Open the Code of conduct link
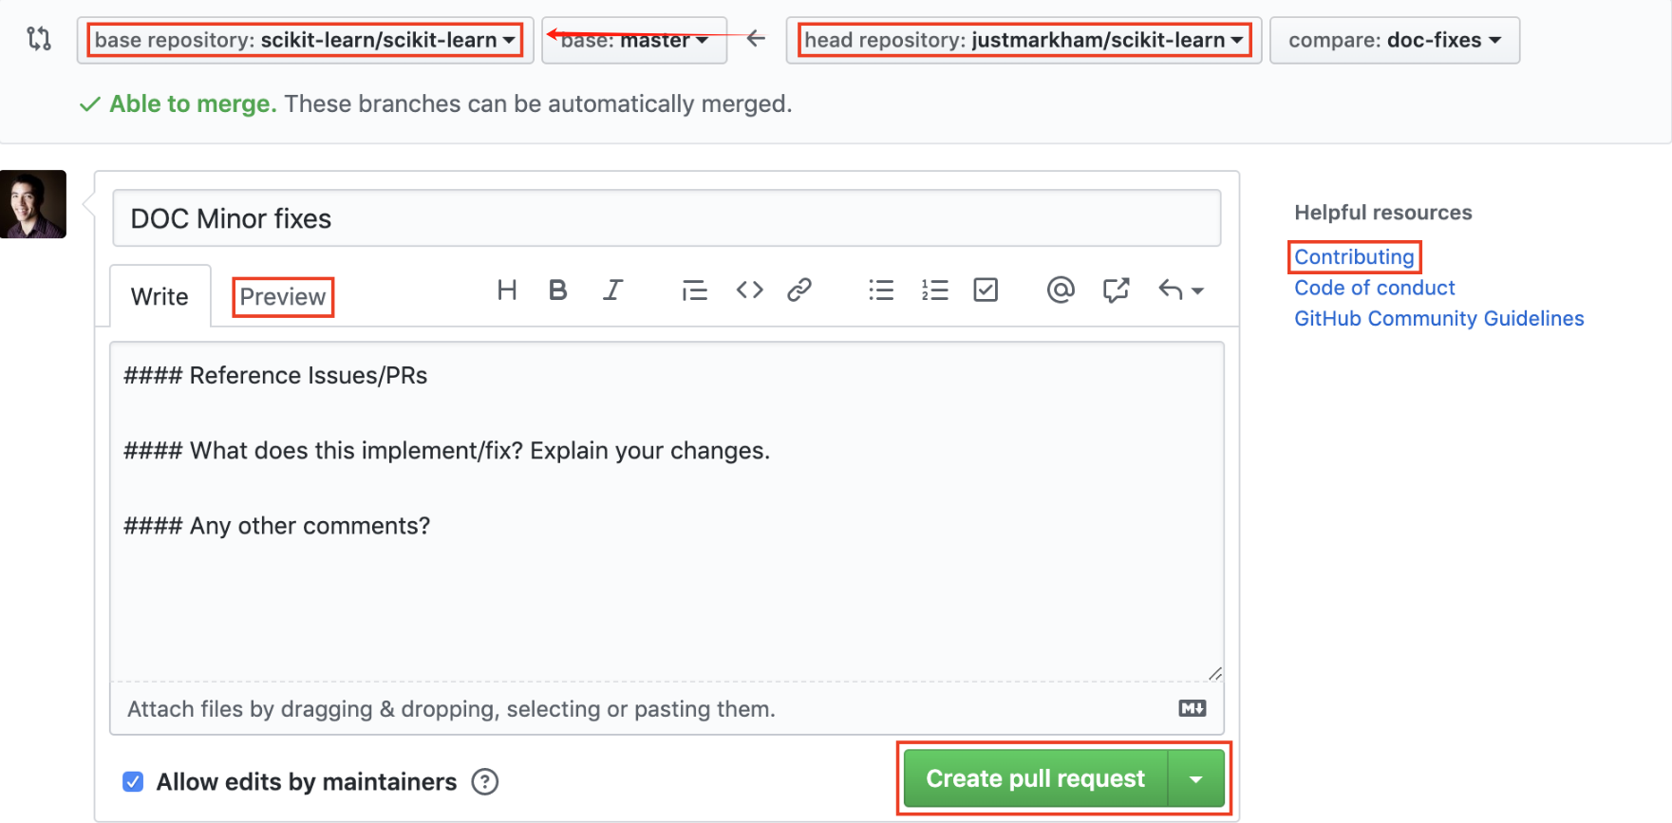 pyautogui.click(x=1374, y=288)
